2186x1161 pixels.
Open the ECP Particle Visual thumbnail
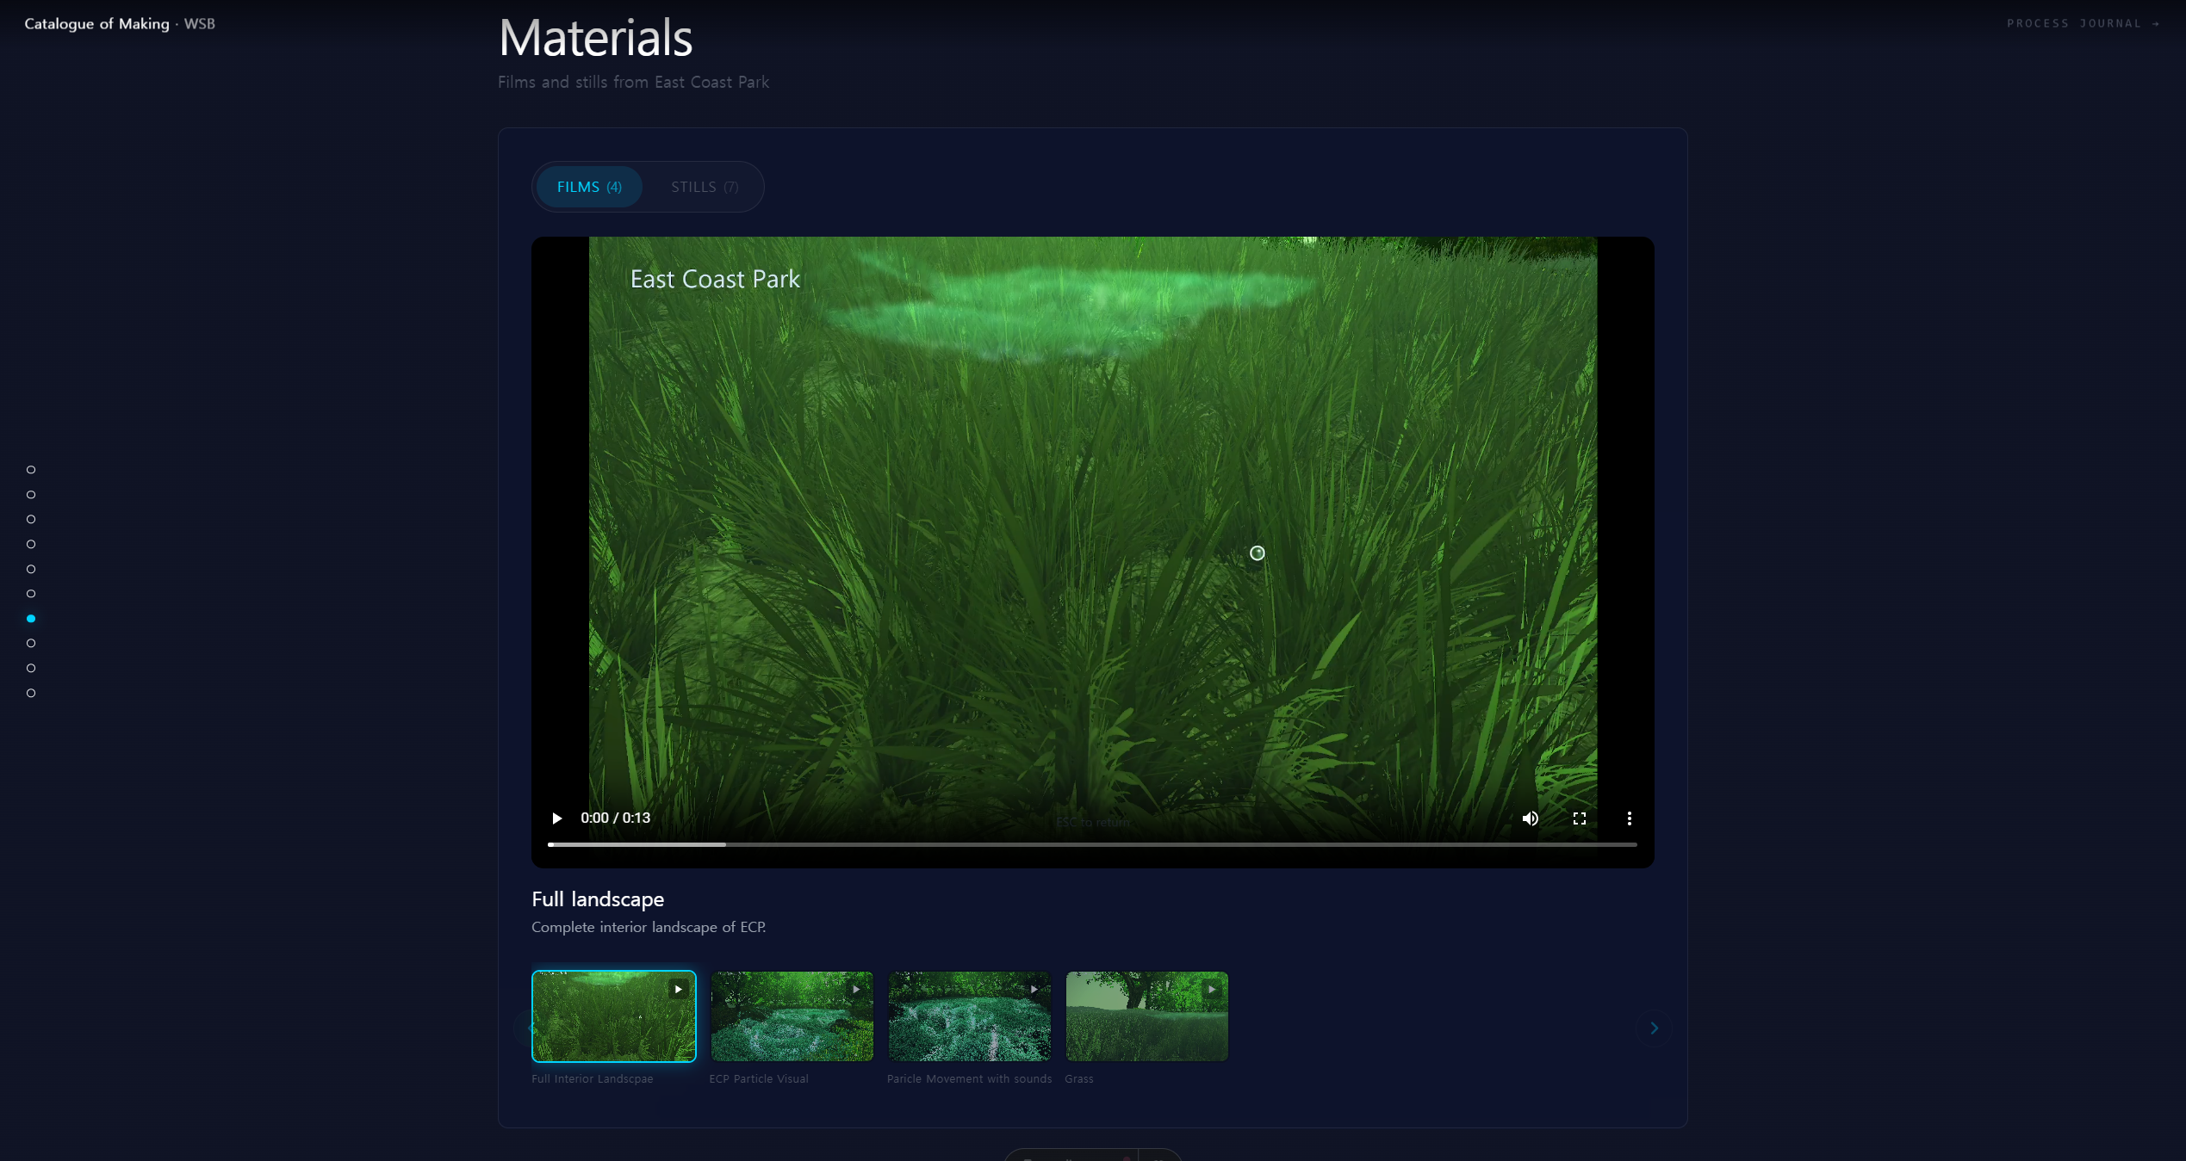point(792,1016)
